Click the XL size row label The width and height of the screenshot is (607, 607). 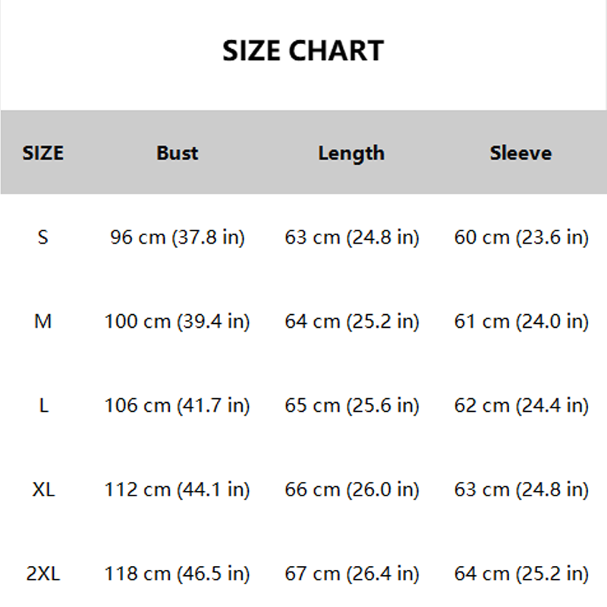coord(43,489)
